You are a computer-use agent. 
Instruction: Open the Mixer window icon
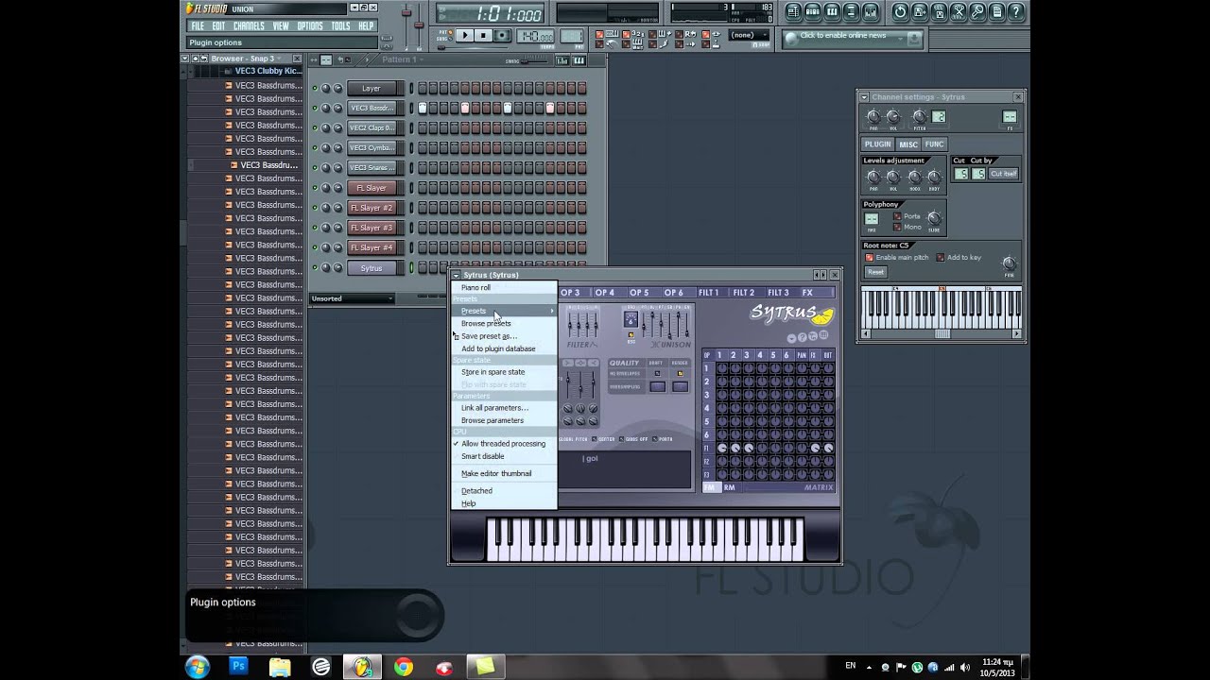pos(871,11)
